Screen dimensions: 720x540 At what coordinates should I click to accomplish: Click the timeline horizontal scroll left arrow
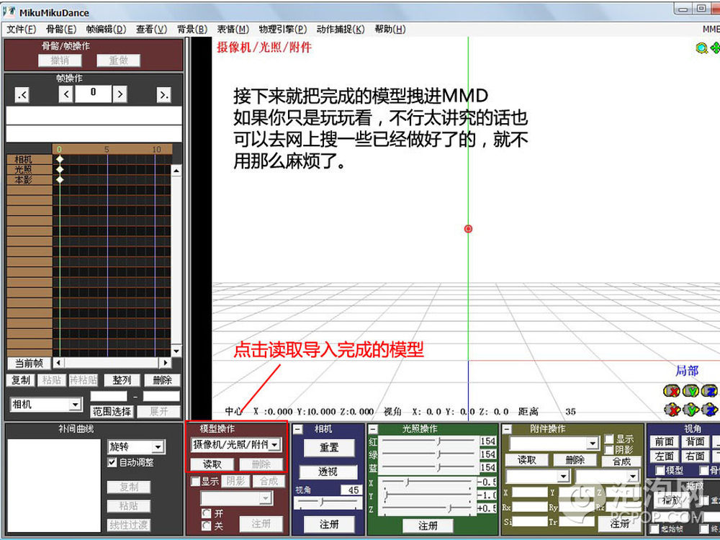tap(58, 363)
